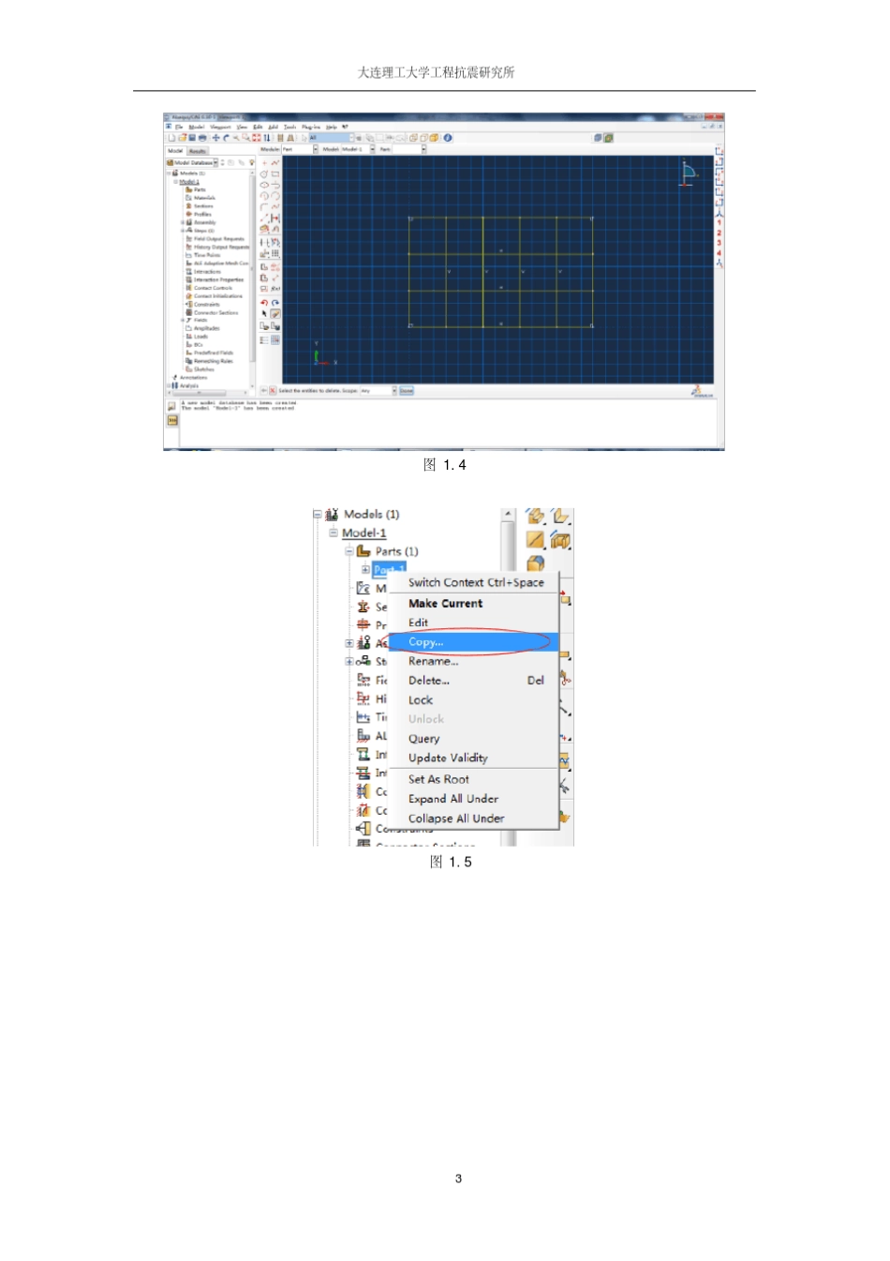Collapse the Model-1 node in lower tree
Screen dimensions: 890x1261
(x=333, y=533)
